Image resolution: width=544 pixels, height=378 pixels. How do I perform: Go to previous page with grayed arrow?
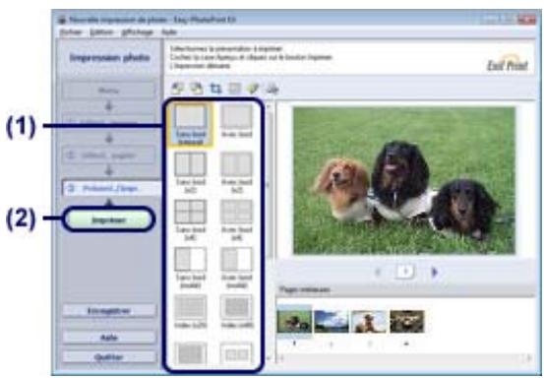click(x=378, y=272)
